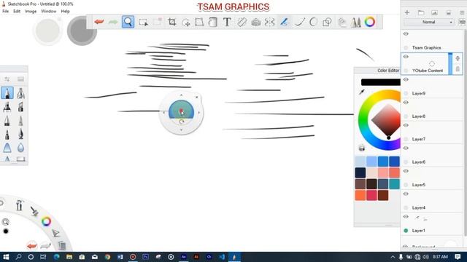This screenshot has height=262, width=467.
Task: Toggle visibility of Layer4
Action: [x=406, y=194]
